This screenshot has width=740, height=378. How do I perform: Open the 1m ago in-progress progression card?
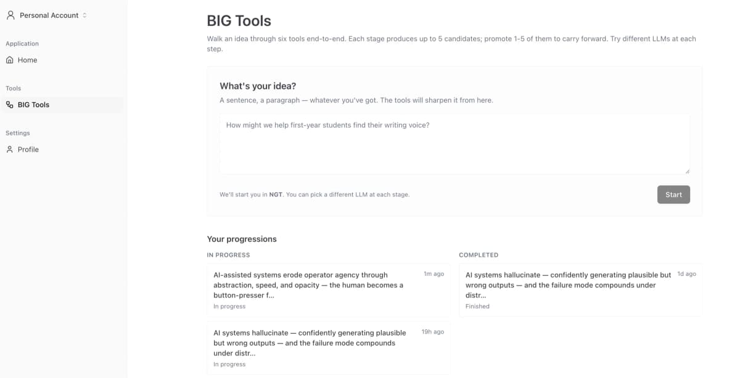pos(327,289)
